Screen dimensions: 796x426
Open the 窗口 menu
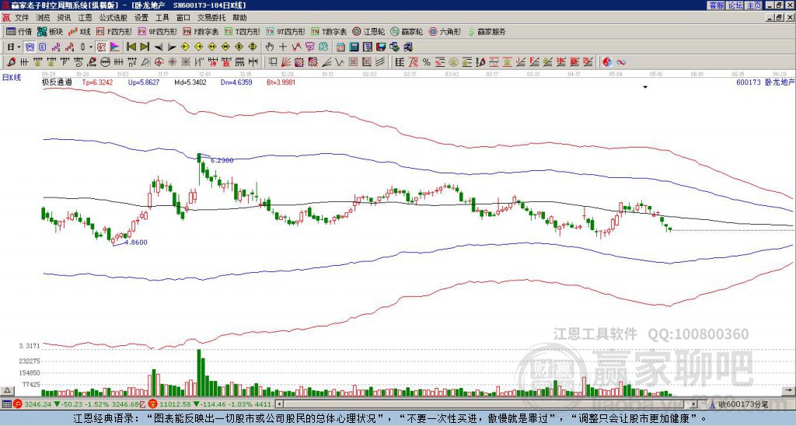click(183, 18)
